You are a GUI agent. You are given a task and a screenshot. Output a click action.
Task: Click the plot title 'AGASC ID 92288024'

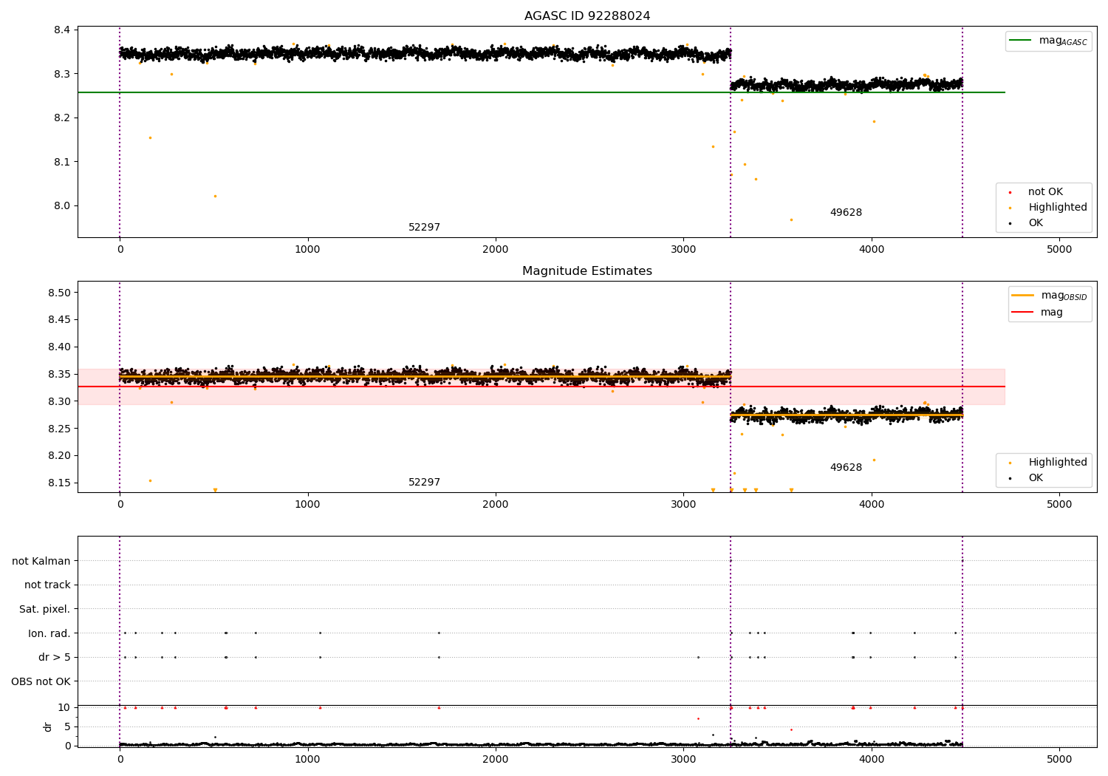click(x=587, y=16)
